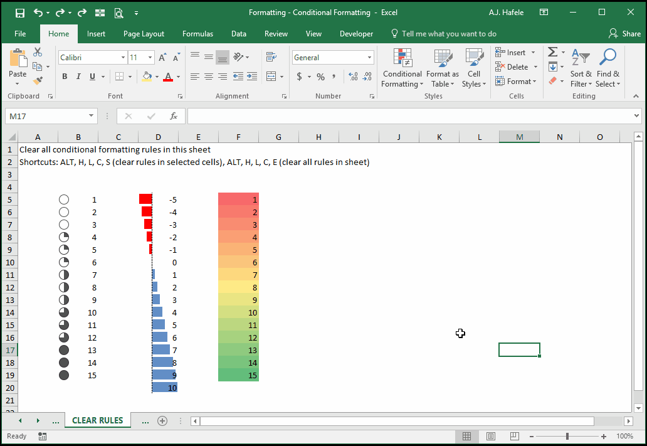Decrease font size with the smaller A icon
The width and height of the screenshot is (647, 446).
tap(177, 57)
